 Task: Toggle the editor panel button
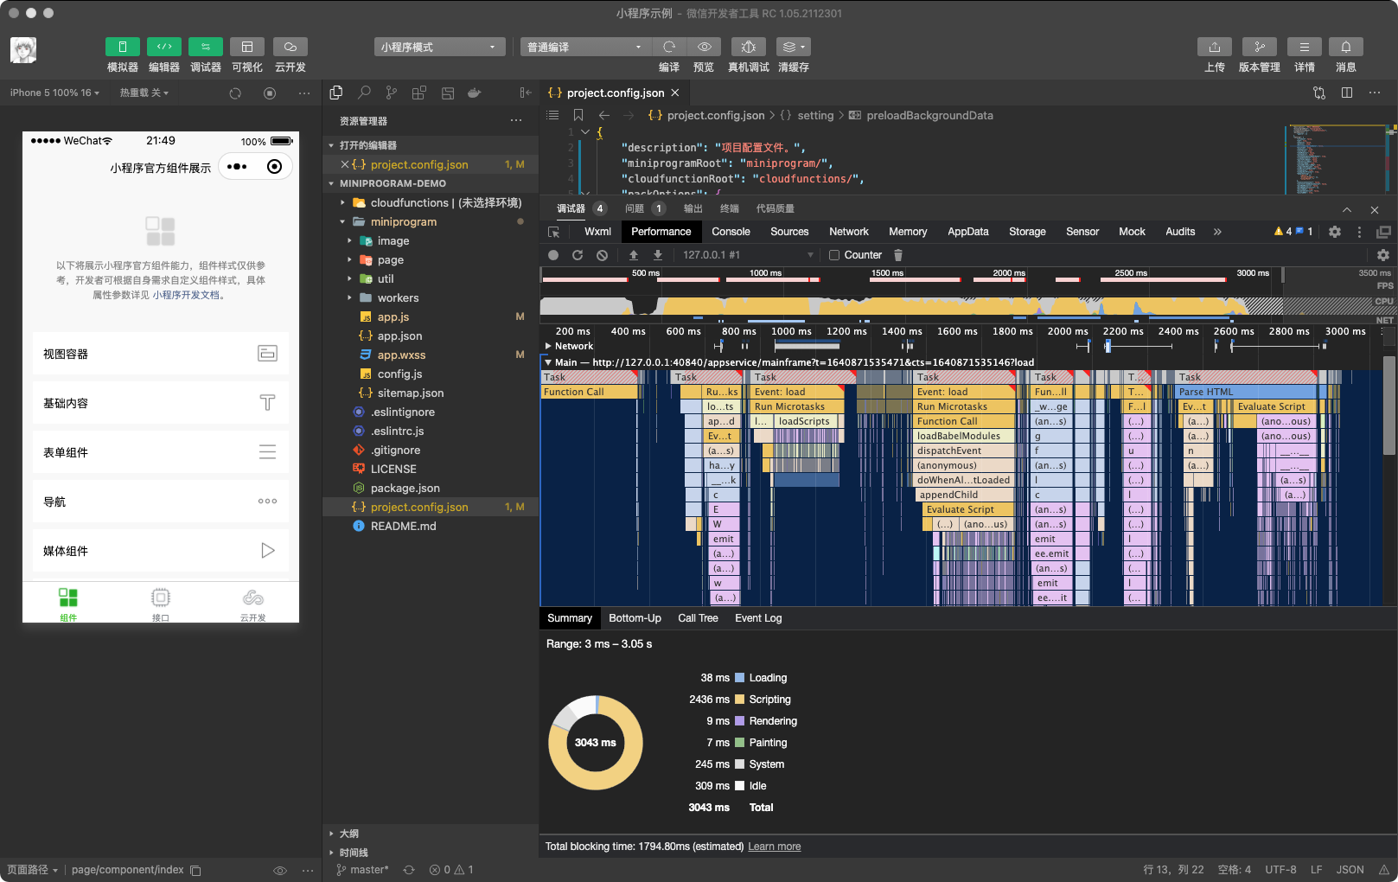[163, 48]
